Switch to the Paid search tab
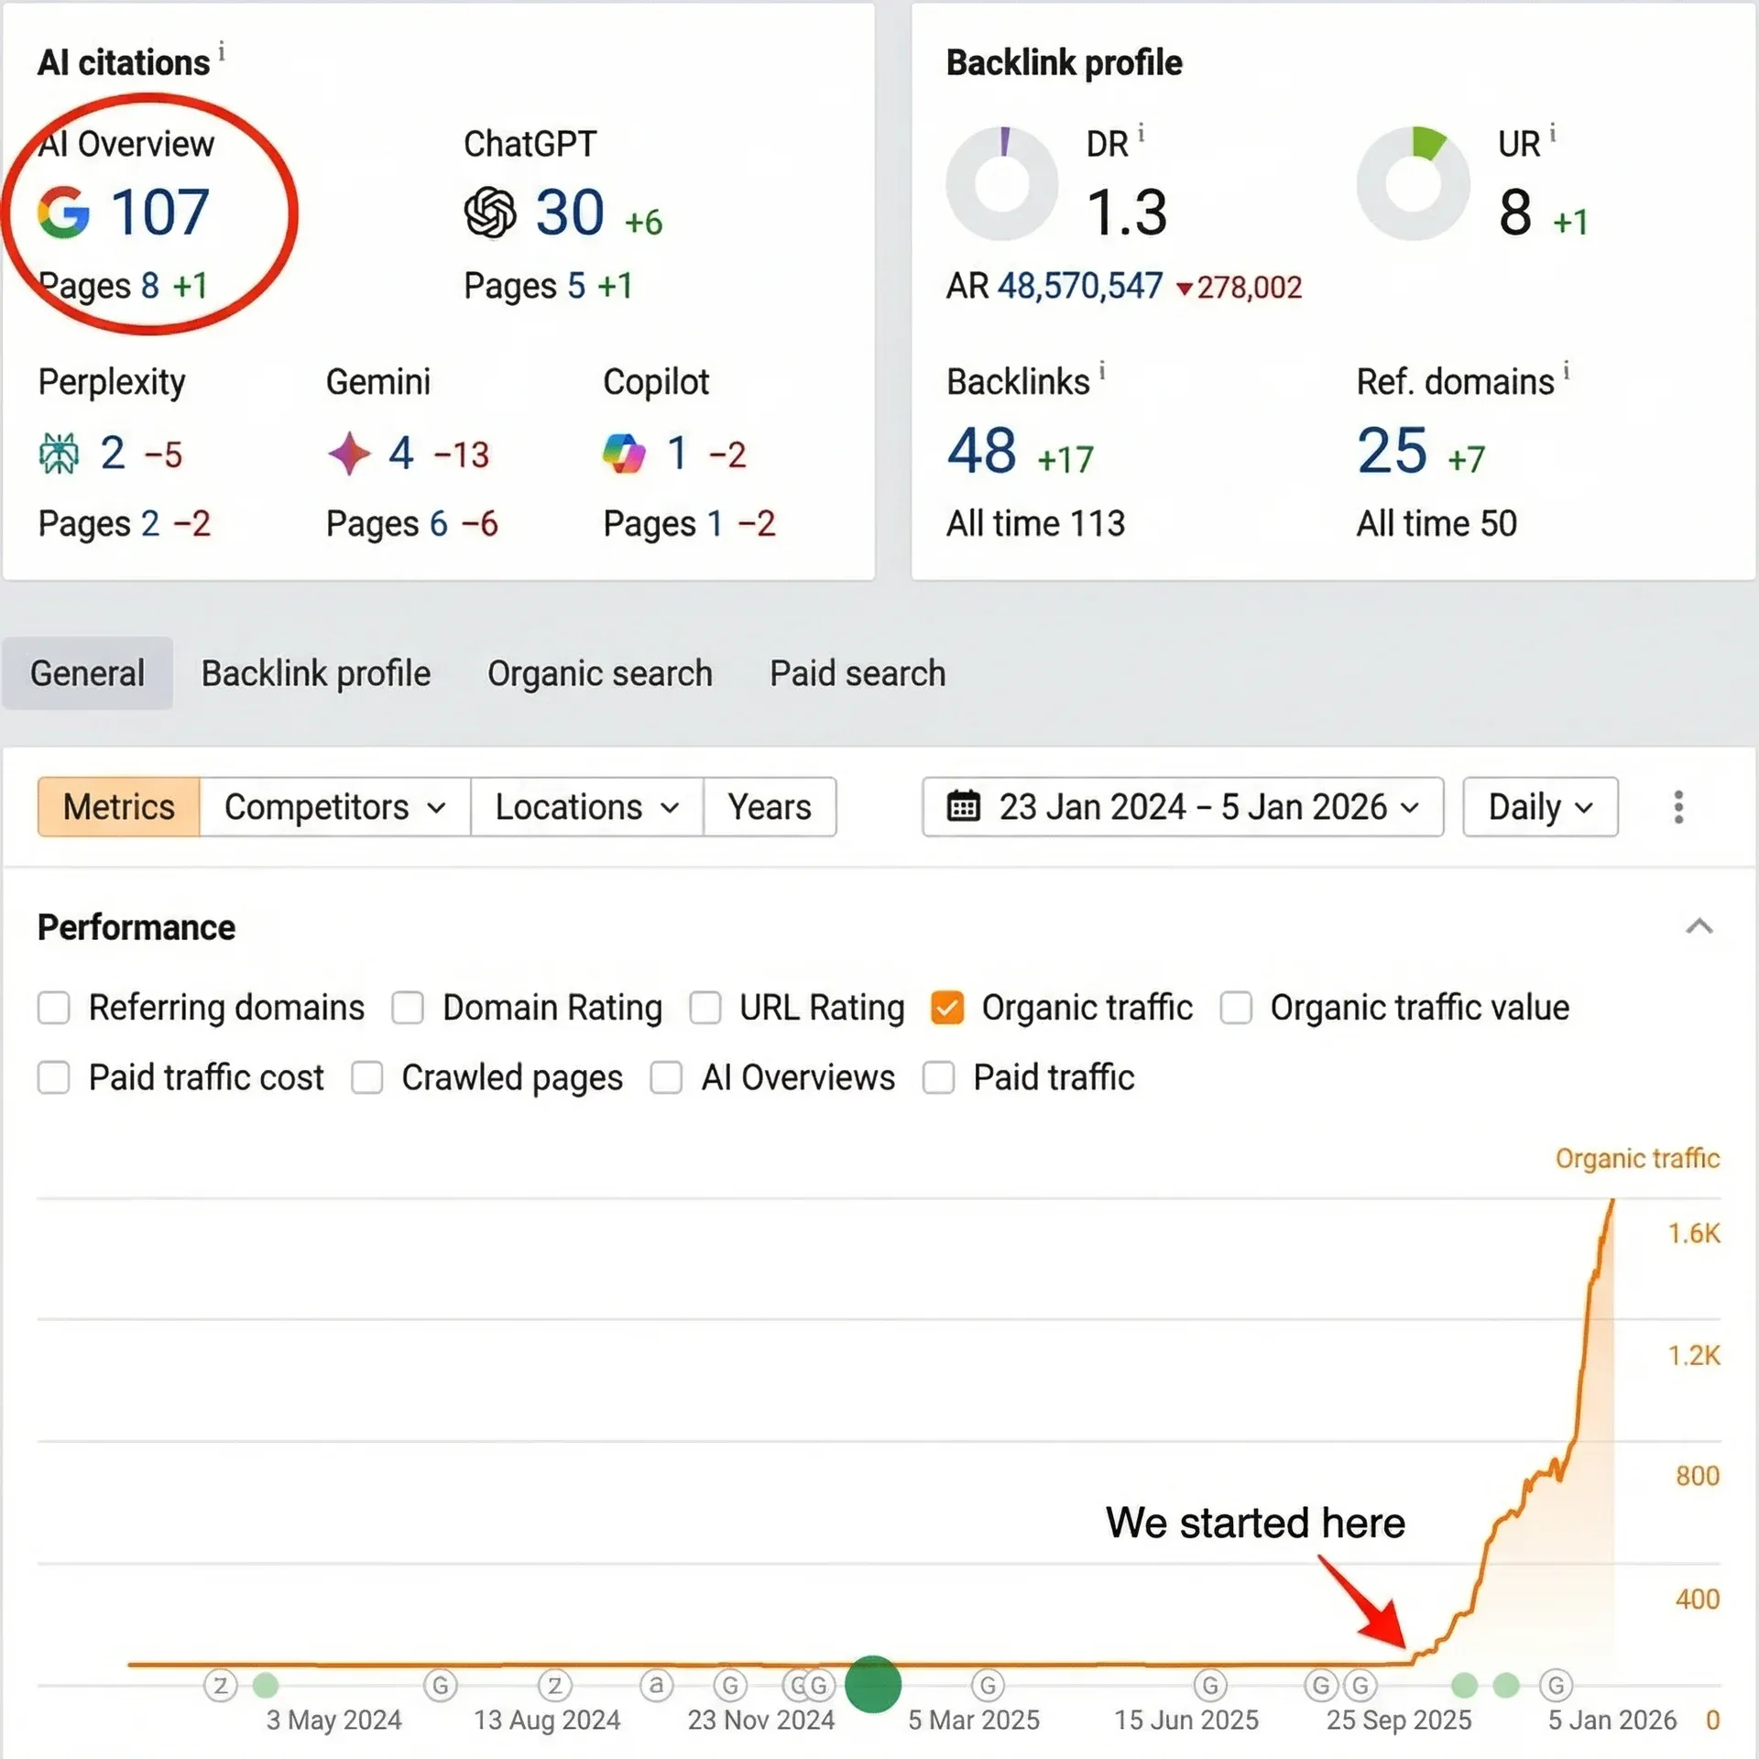The width and height of the screenshot is (1759, 1759). pyautogui.click(x=858, y=673)
